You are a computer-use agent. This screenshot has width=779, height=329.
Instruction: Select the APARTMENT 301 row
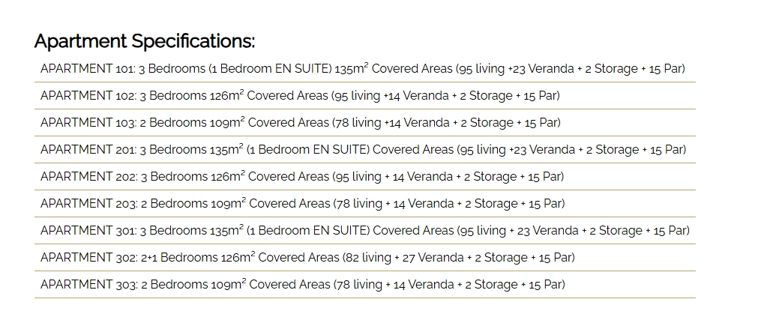(x=364, y=231)
